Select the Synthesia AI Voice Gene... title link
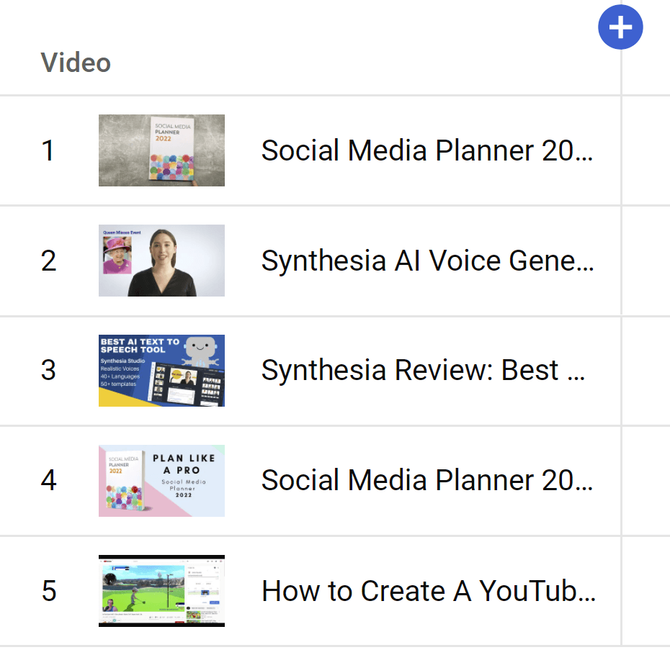This screenshot has height=655, width=670. [428, 261]
